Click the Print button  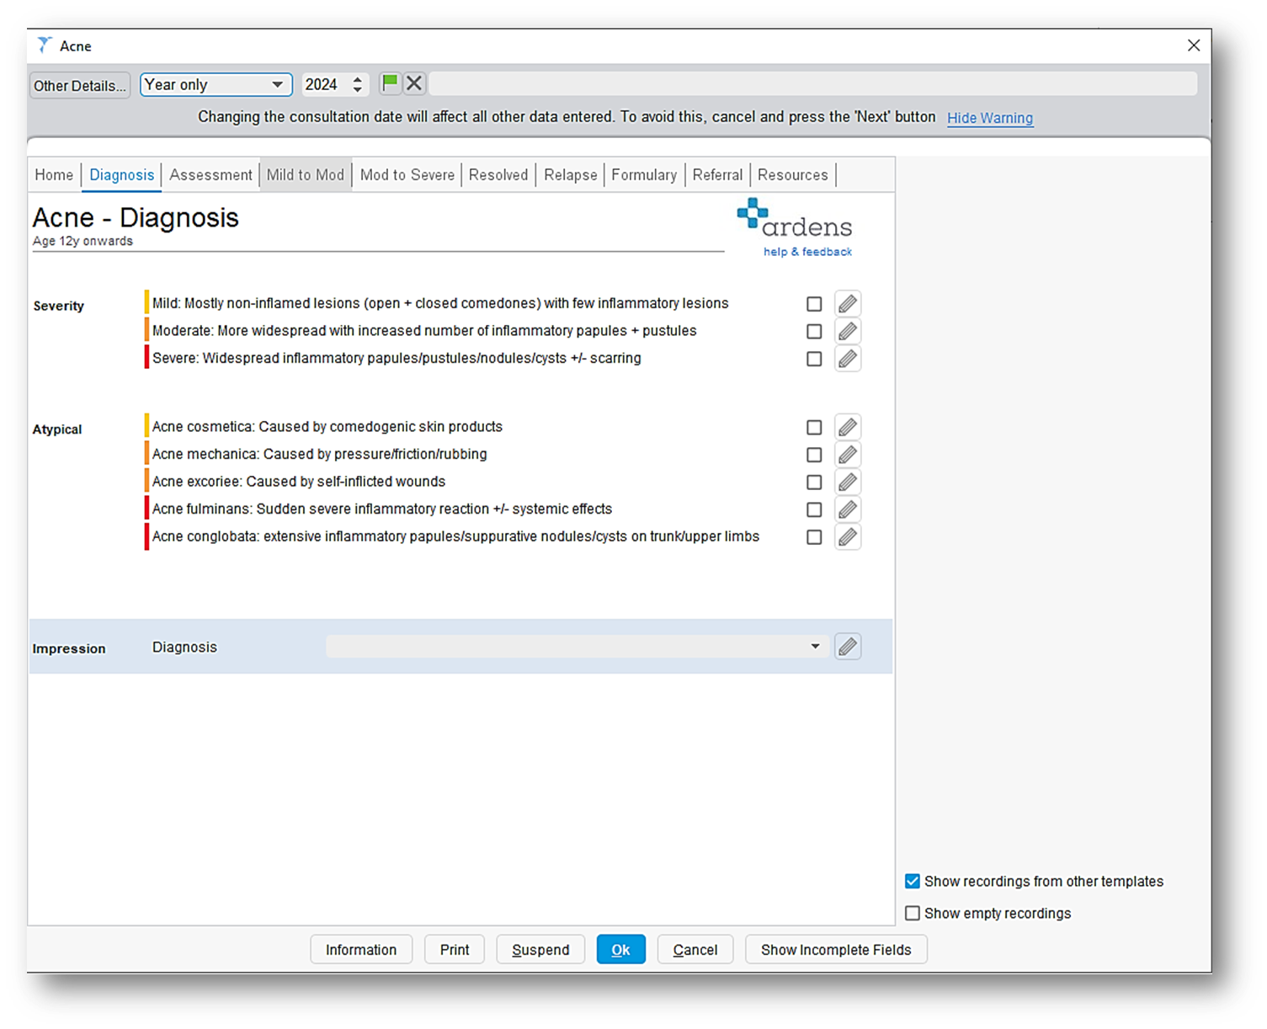tap(455, 949)
